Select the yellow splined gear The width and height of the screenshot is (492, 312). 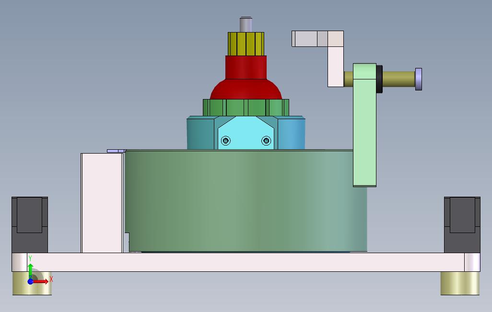tap(246, 44)
